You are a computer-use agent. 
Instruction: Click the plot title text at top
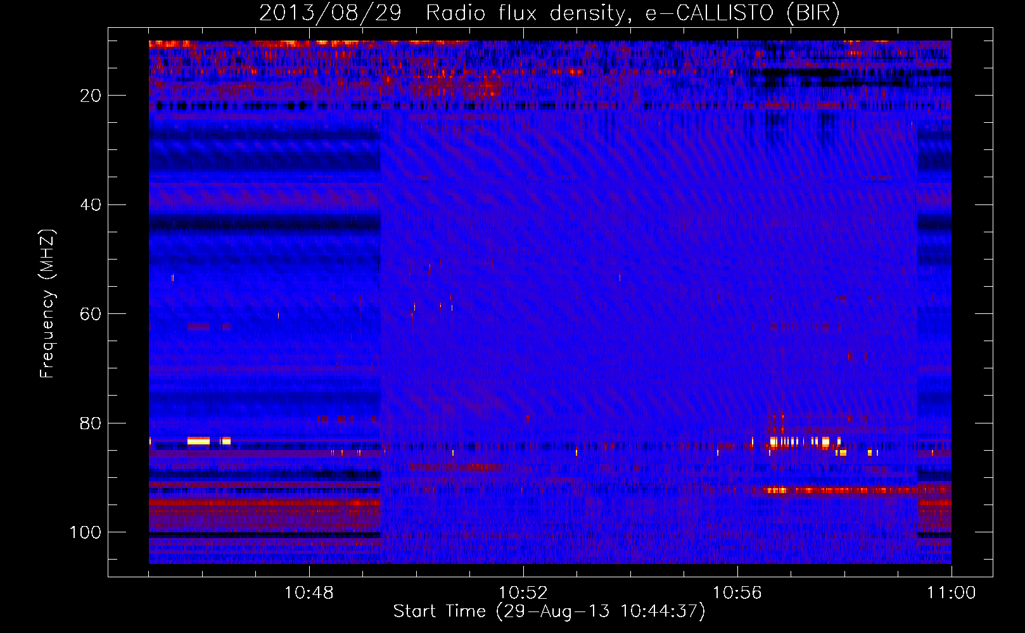549,13
